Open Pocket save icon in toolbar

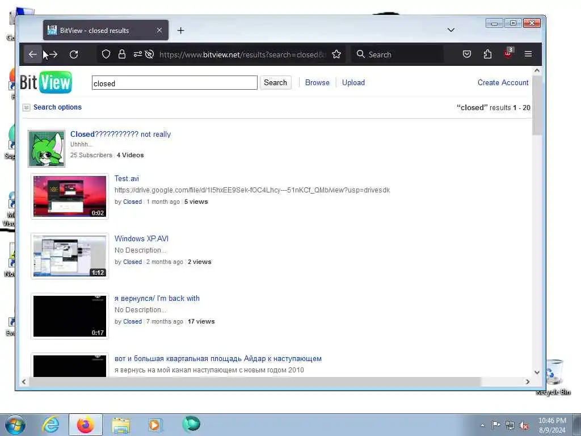click(x=467, y=54)
